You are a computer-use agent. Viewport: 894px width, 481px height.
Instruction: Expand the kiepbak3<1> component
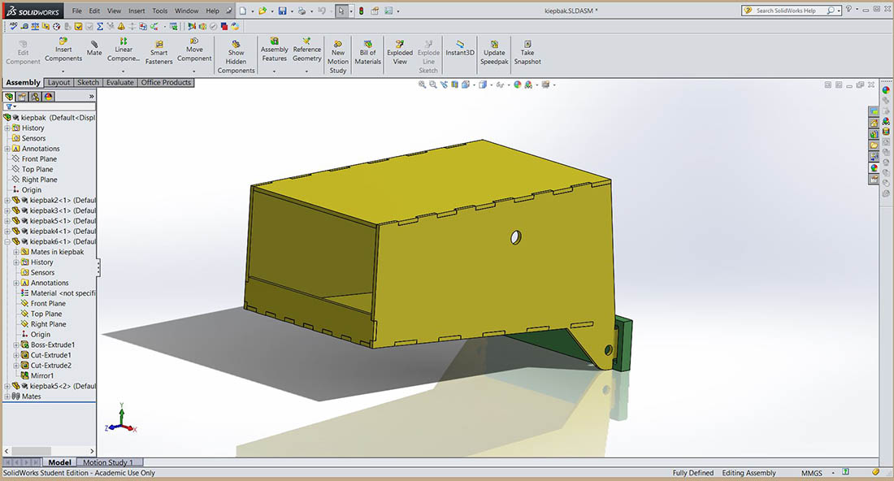pyautogui.click(x=7, y=210)
